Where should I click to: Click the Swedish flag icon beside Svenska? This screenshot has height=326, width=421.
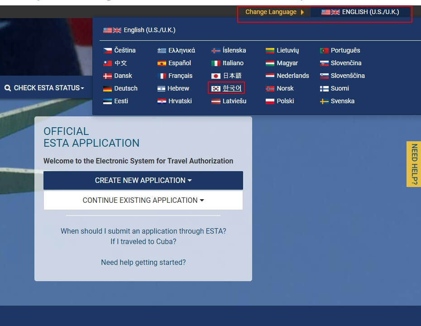tap(324, 101)
